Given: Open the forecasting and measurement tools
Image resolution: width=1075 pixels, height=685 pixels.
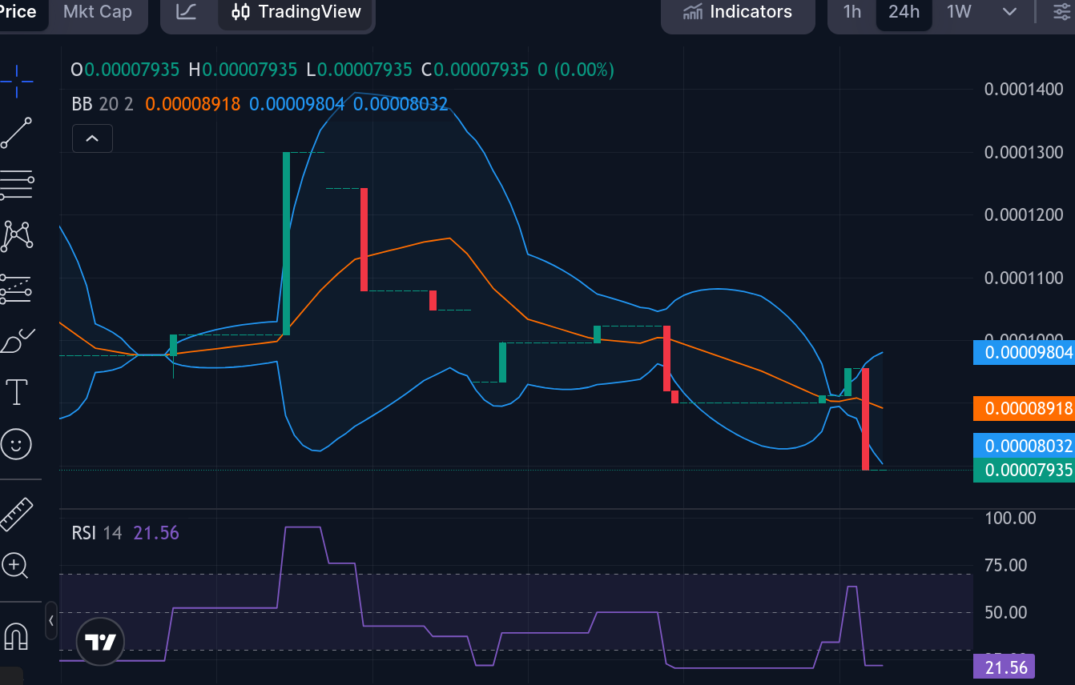Looking at the screenshot, I should 16,288.
